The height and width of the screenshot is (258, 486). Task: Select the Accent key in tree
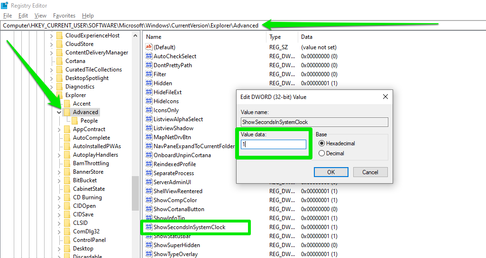(x=82, y=104)
